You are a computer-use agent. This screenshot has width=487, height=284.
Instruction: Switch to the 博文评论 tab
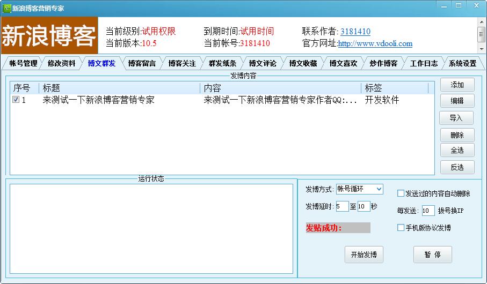263,63
